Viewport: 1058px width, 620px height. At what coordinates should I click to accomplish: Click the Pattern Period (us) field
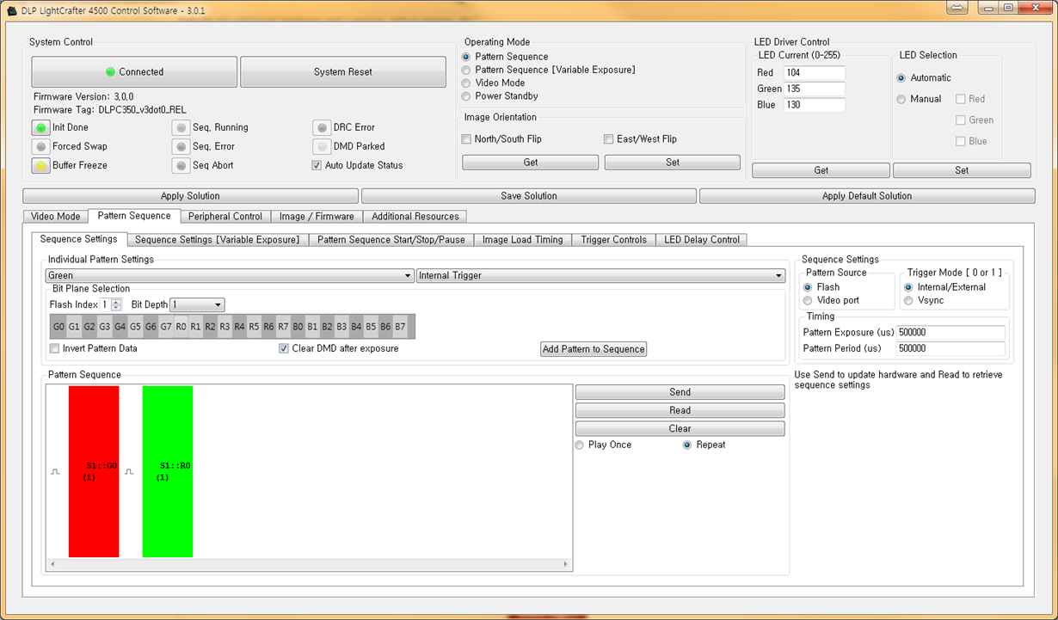click(950, 349)
